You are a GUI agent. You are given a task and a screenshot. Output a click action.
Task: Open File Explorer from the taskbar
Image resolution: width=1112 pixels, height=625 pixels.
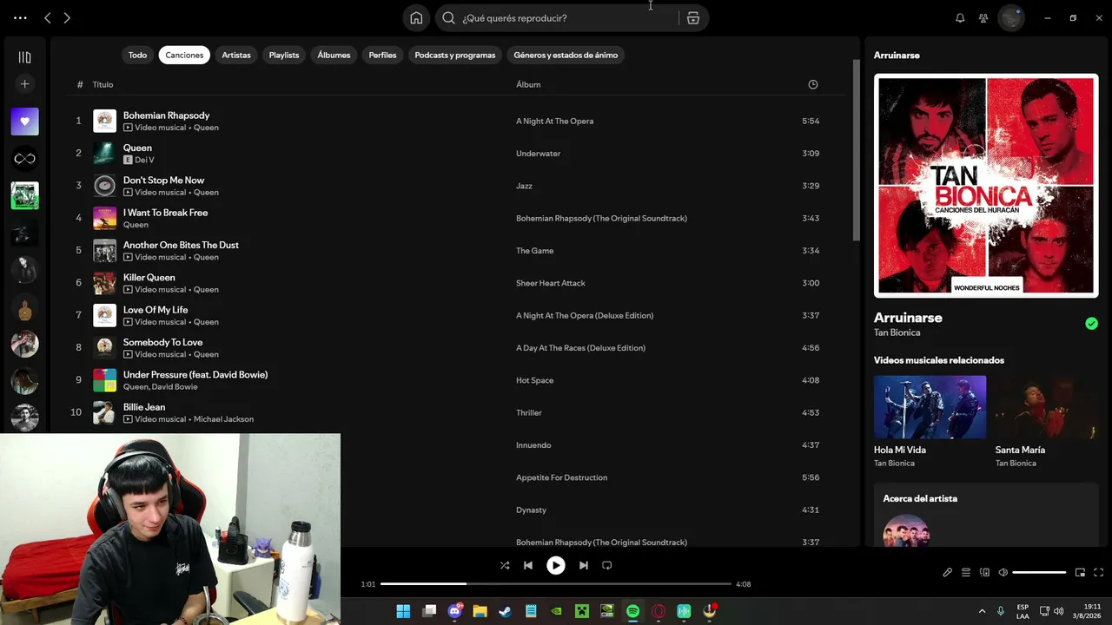(x=480, y=611)
